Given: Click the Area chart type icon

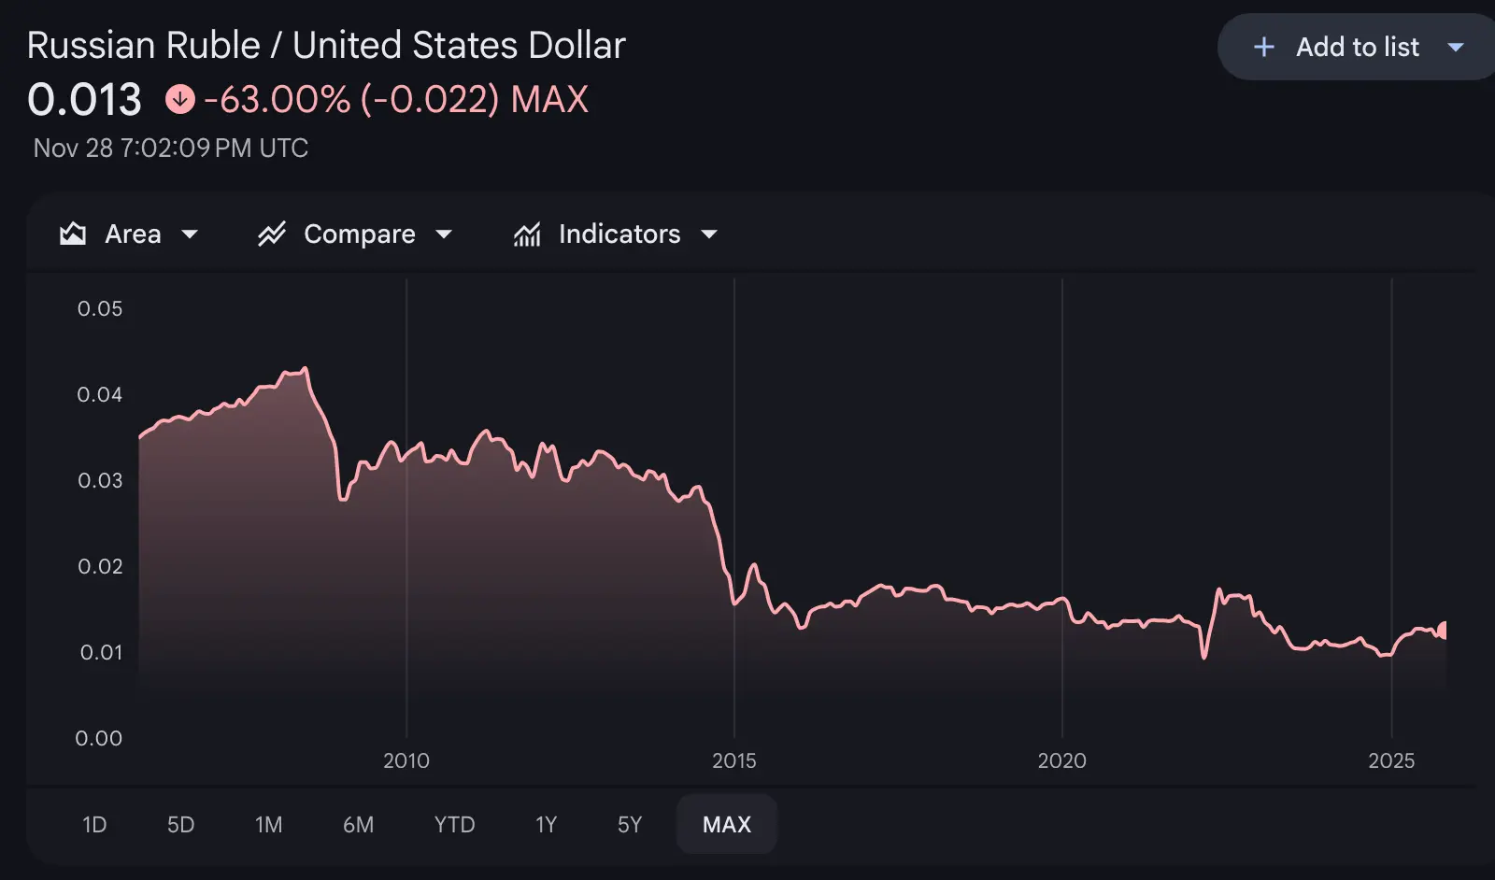Looking at the screenshot, I should click(73, 234).
